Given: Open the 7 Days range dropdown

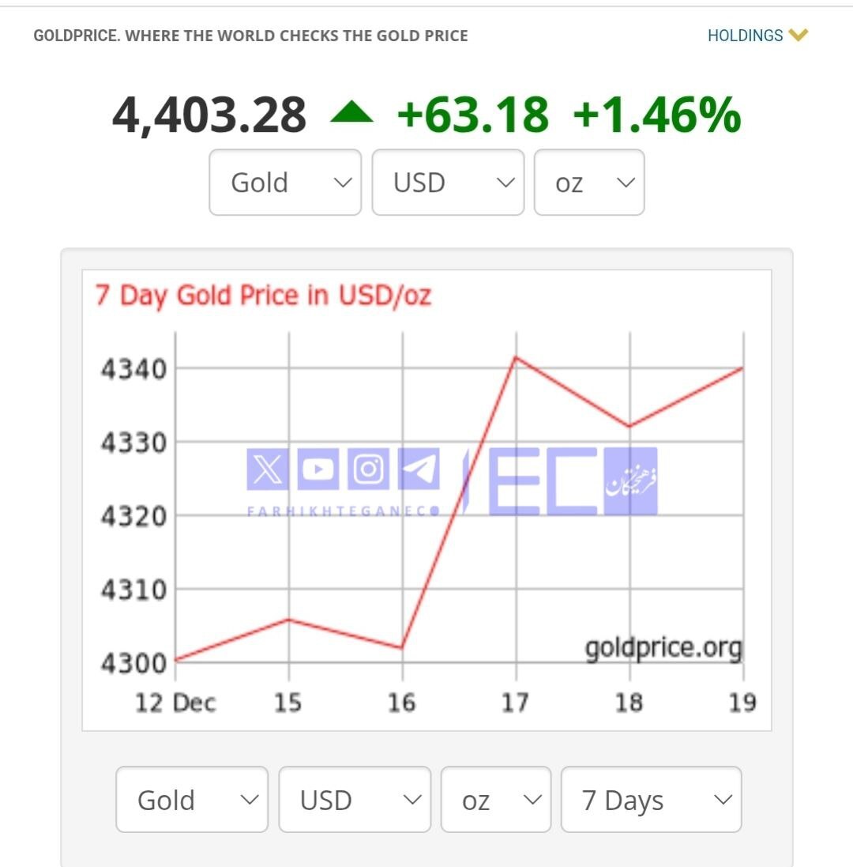Looking at the screenshot, I should (652, 800).
